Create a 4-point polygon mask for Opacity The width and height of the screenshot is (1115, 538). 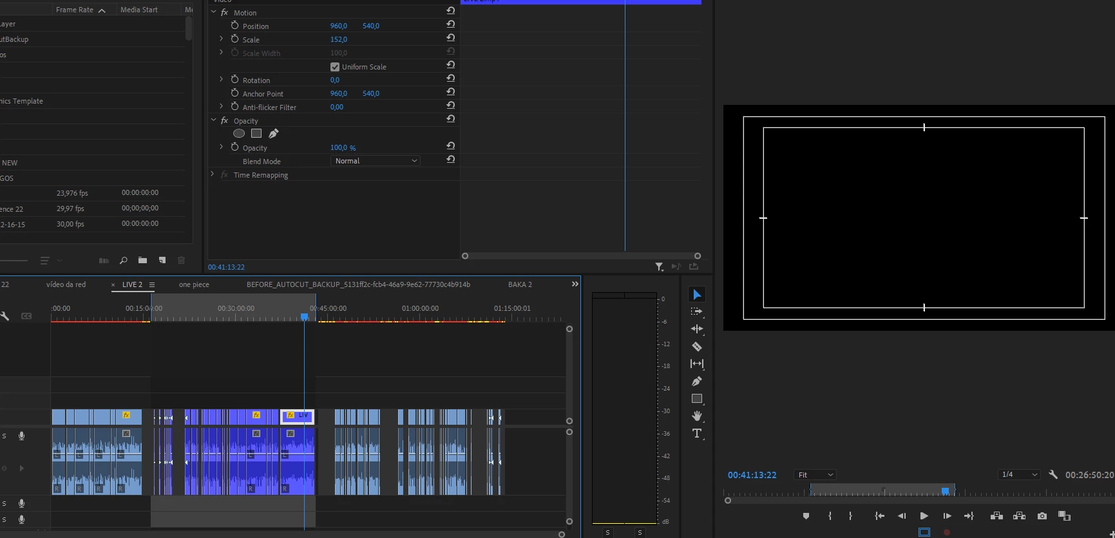coord(256,134)
